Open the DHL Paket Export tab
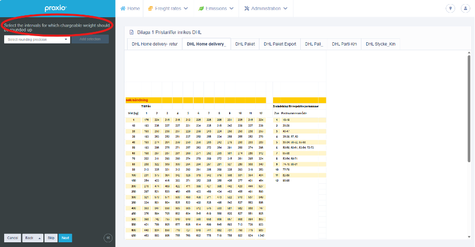 (280, 44)
